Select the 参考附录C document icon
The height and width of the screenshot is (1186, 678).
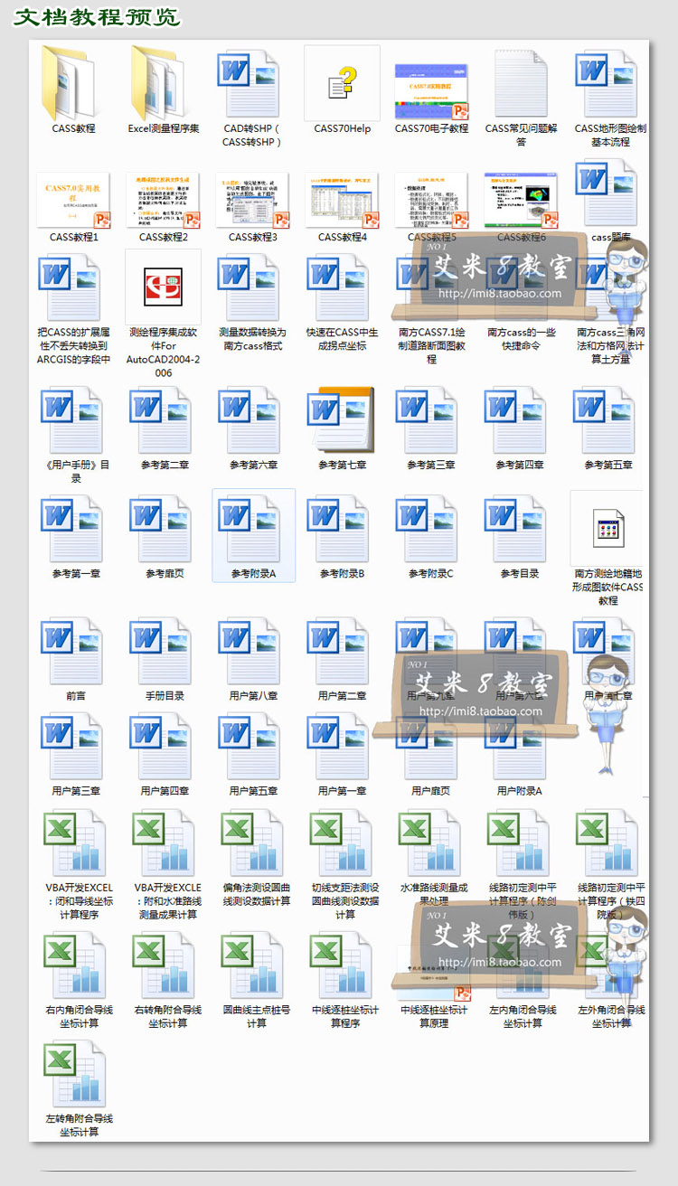pyautogui.click(x=428, y=531)
